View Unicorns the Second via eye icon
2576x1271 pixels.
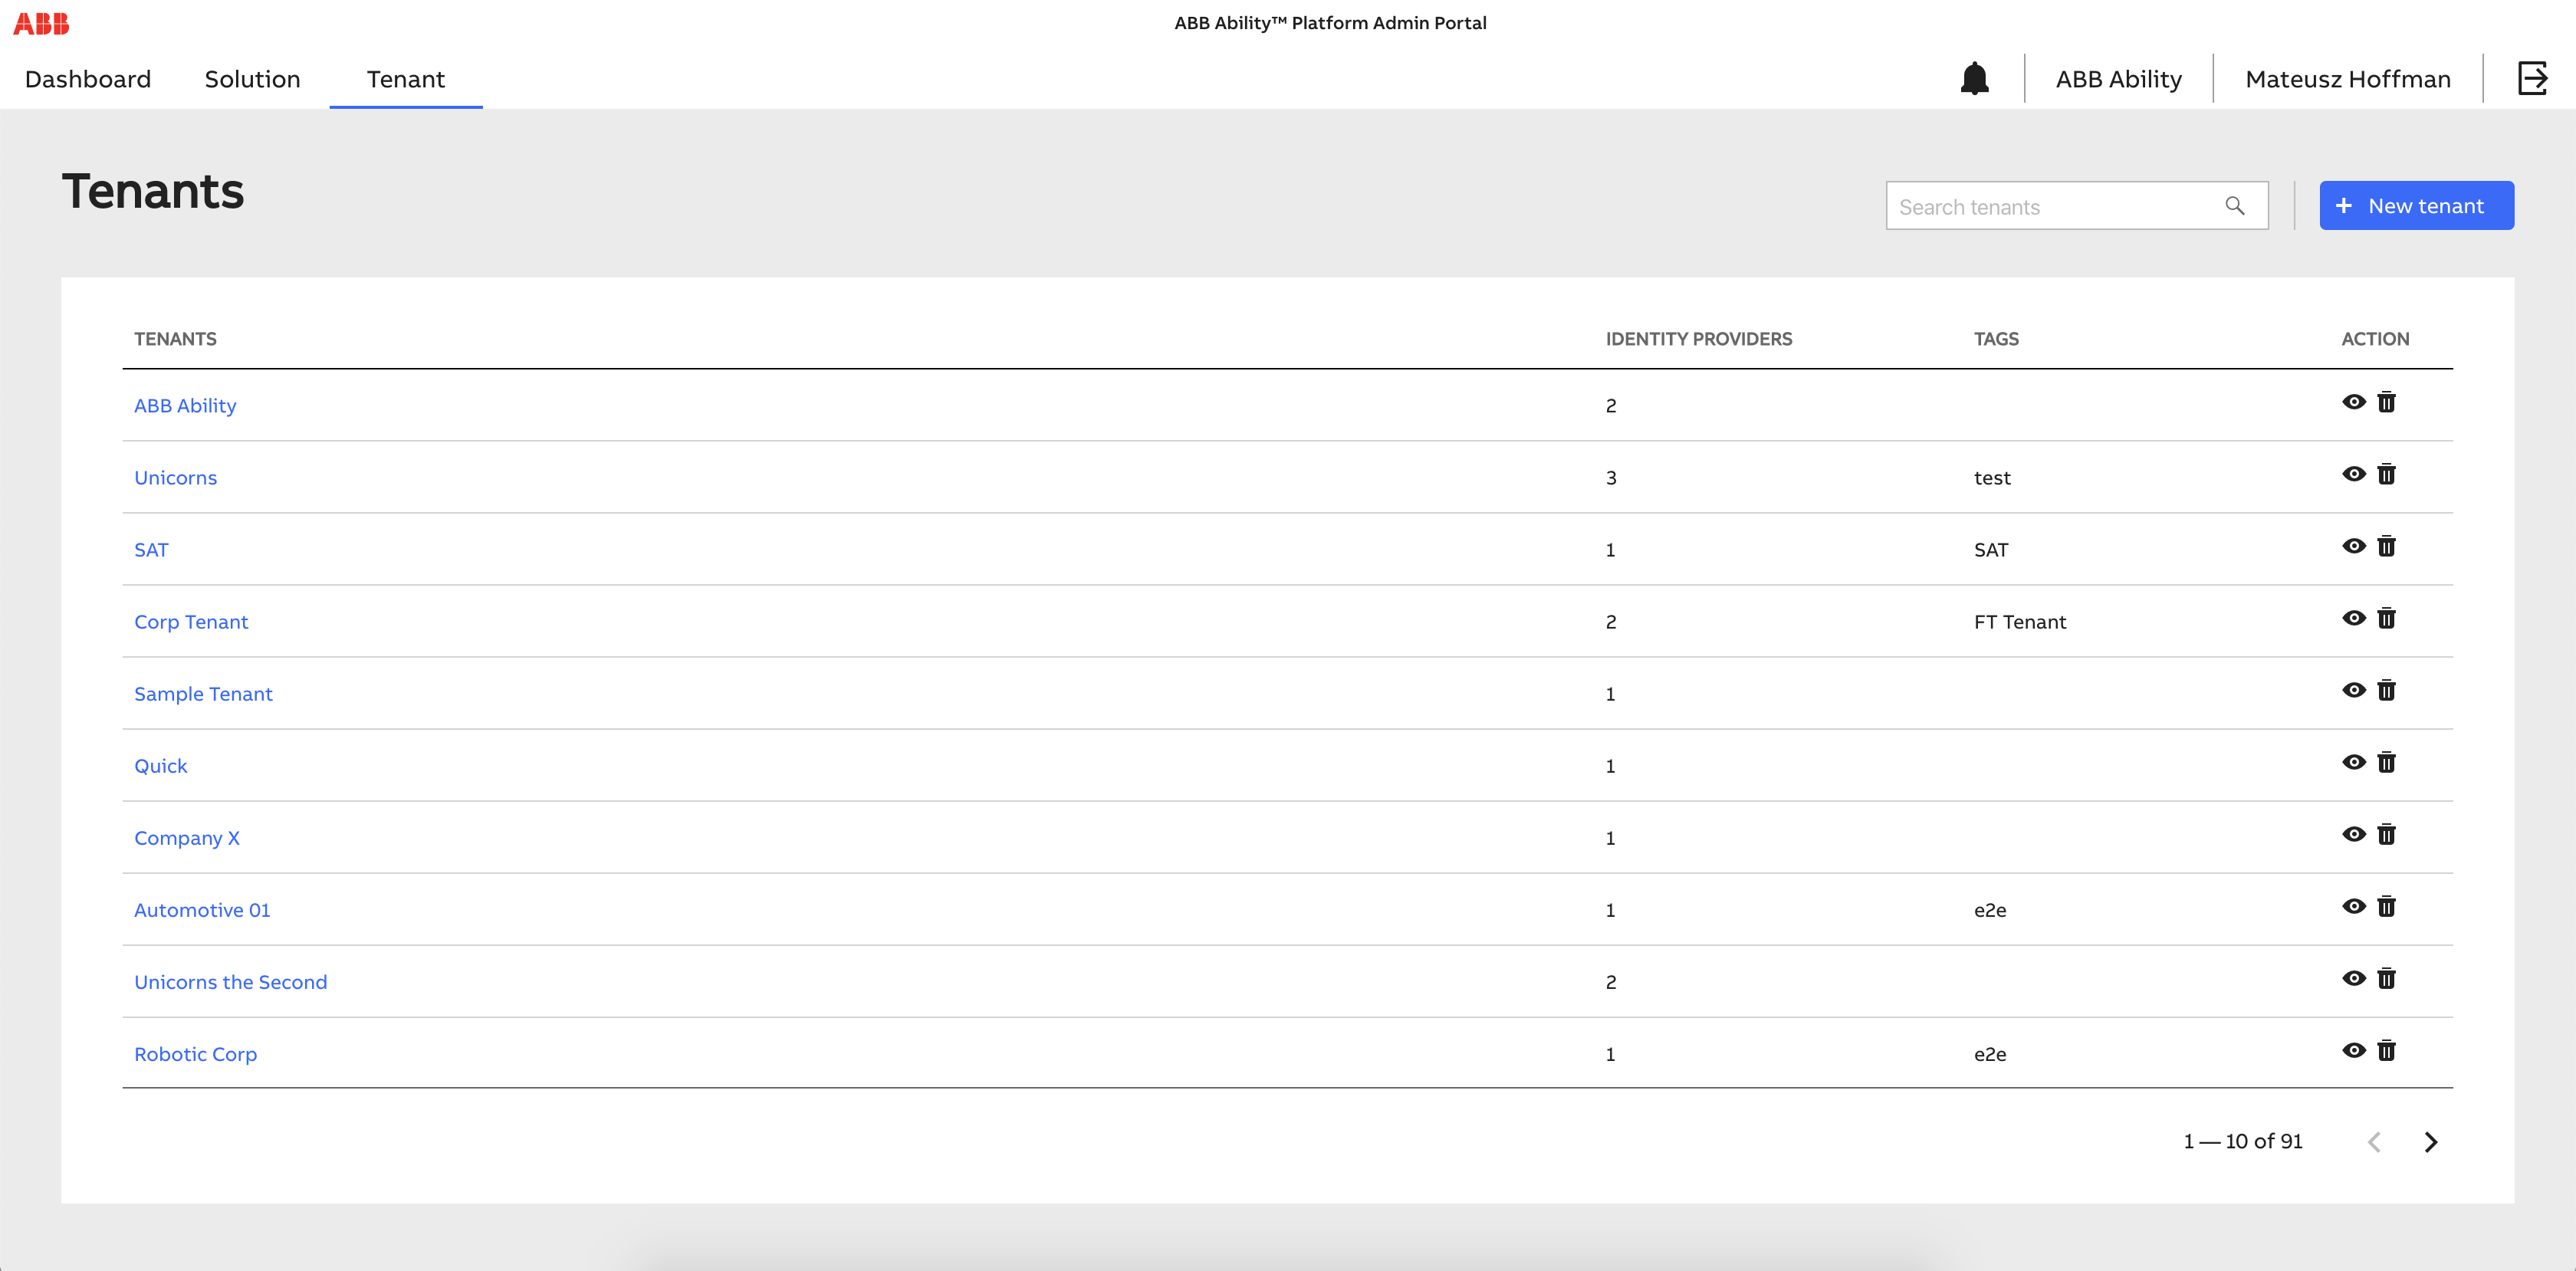coord(2354,978)
